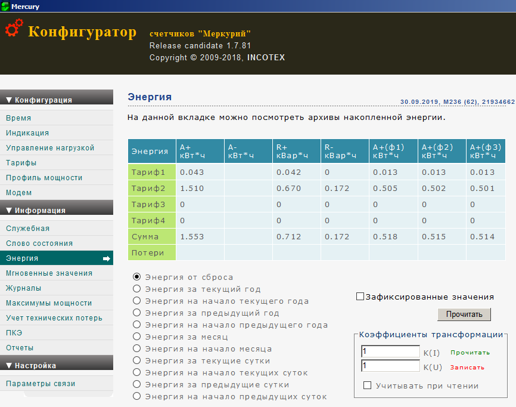Click the A+(ф3) column header

(x=486, y=151)
